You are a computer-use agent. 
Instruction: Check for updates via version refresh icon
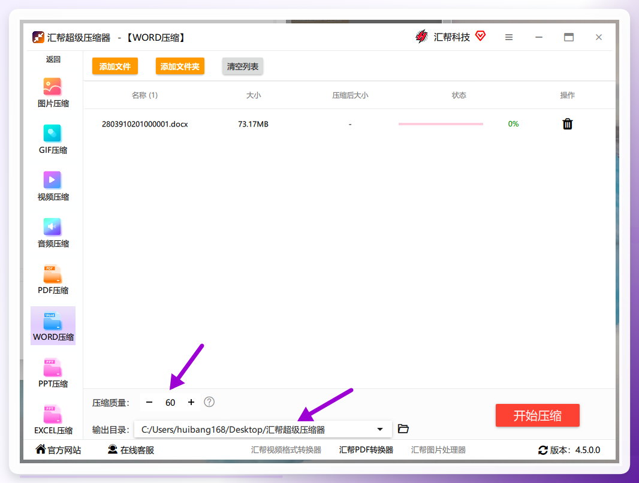click(x=543, y=450)
